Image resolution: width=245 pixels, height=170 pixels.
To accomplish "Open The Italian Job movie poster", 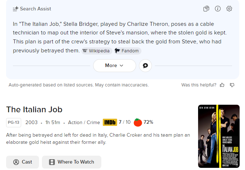I will pos(218,136).
